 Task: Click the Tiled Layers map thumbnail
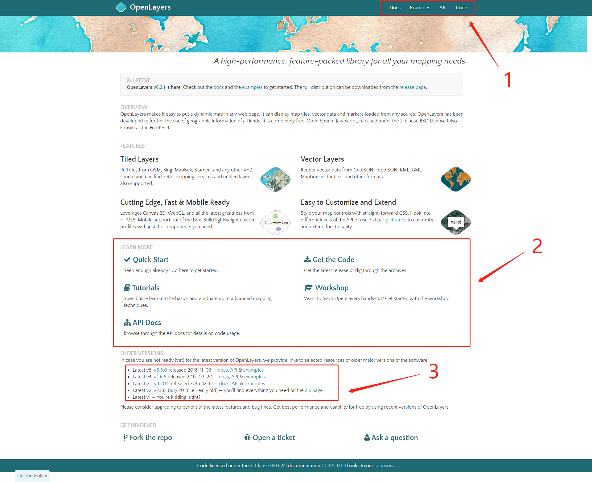tap(275, 179)
